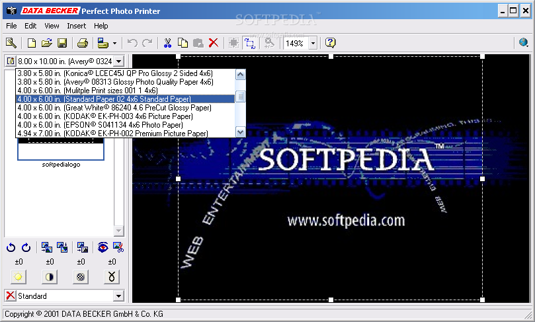Click the red-eye removal eye icon
The image size is (535, 322).
pos(103,247)
